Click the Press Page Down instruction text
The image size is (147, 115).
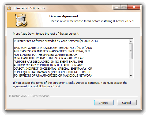(x=46, y=34)
